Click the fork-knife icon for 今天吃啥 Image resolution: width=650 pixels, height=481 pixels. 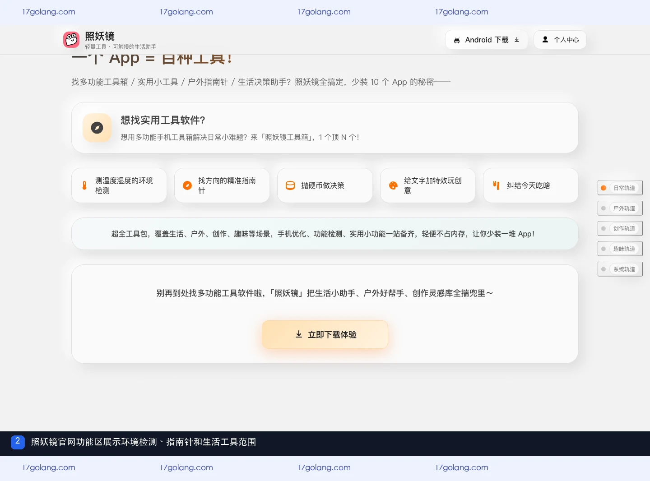tap(496, 185)
